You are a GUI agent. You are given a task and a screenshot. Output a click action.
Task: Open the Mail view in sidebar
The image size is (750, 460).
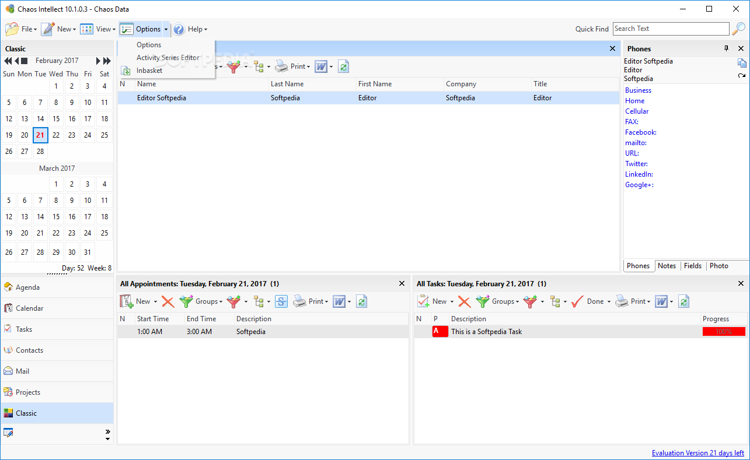57,371
